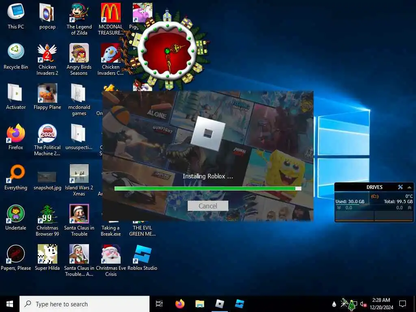416x312 pixels.
Task: Launch Undertale shortcut
Action: [16, 218]
